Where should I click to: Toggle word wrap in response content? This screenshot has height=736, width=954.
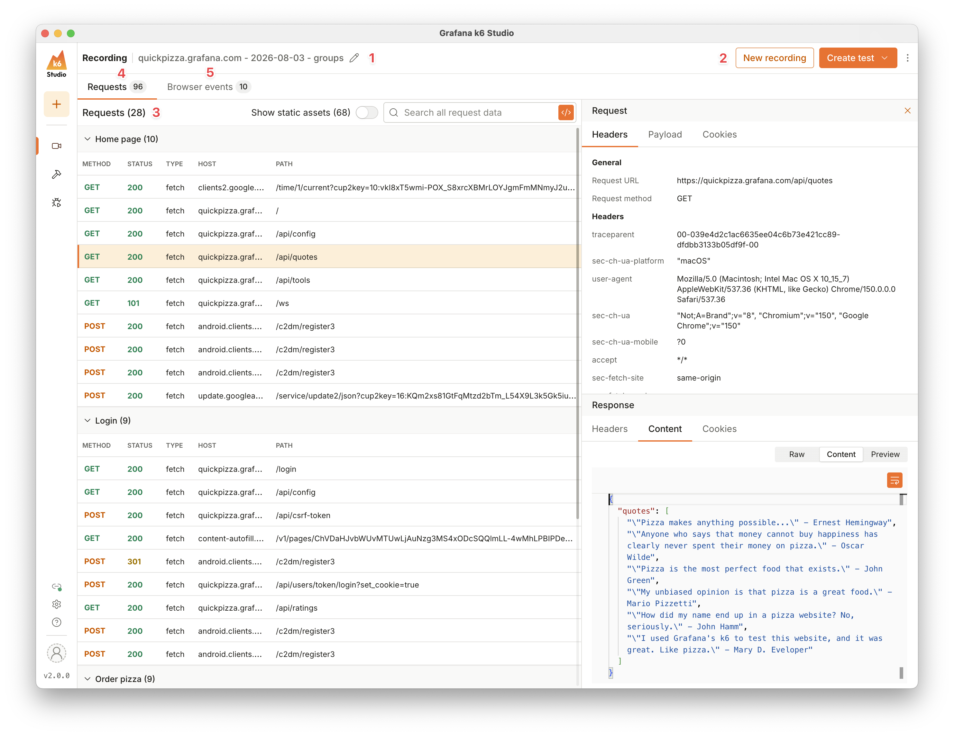click(x=894, y=480)
